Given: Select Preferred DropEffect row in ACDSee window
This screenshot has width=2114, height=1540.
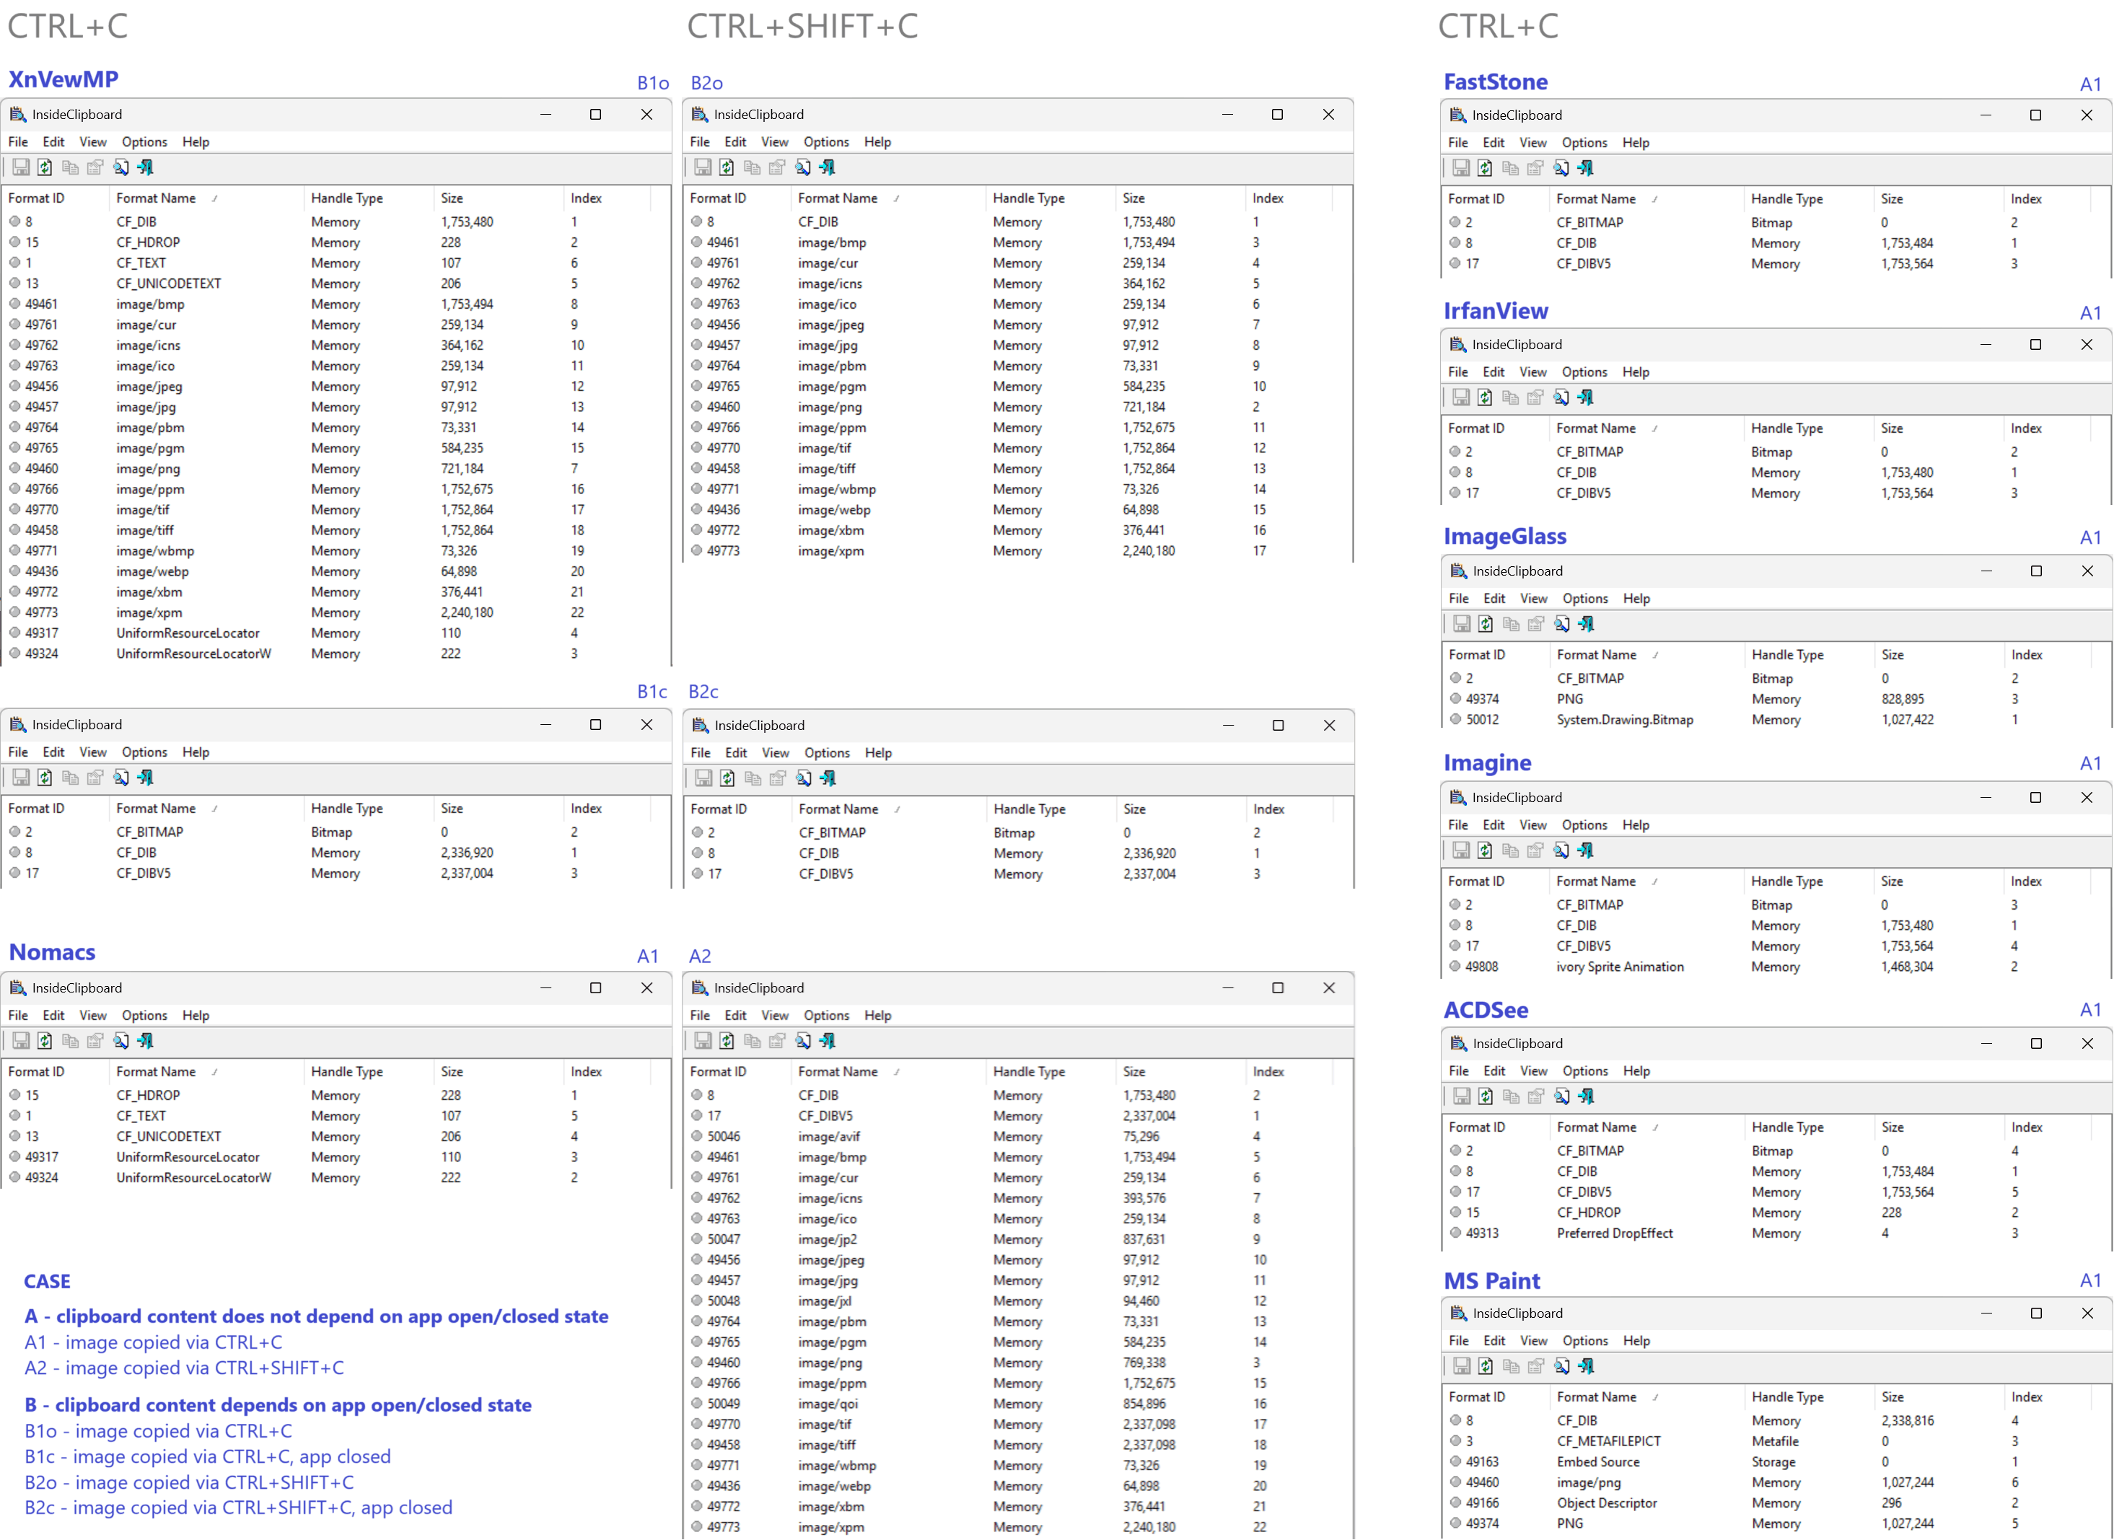Looking at the screenshot, I should (x=1614, y=1233).
